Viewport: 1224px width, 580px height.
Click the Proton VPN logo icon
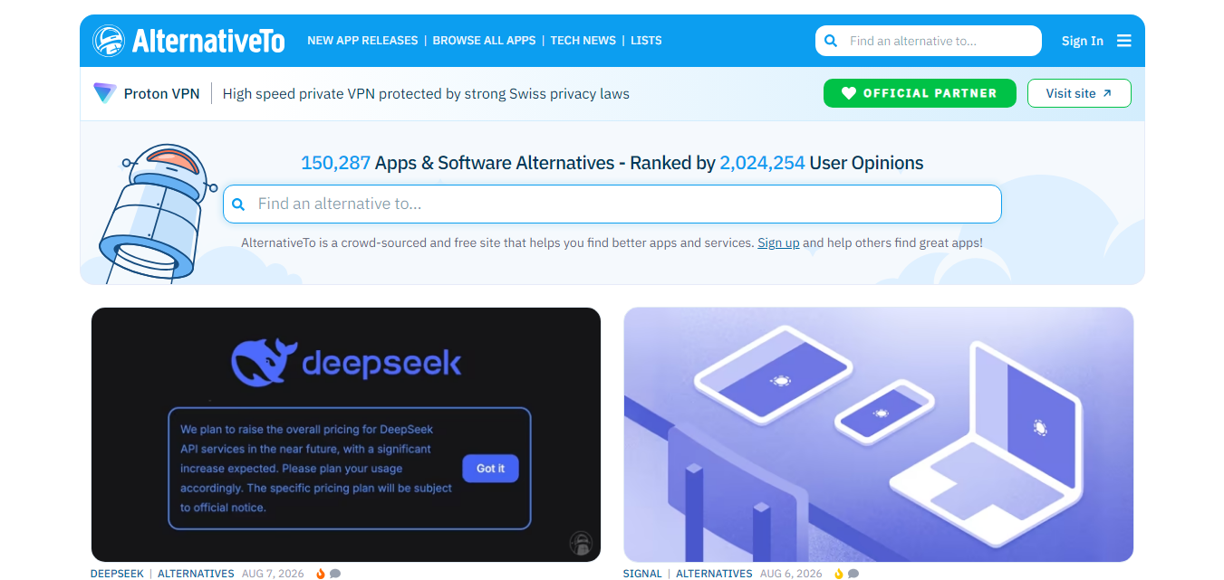[105, 93]
